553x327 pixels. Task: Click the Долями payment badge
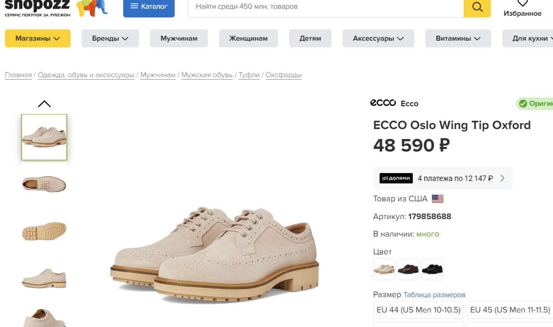[x=396, y=178]
